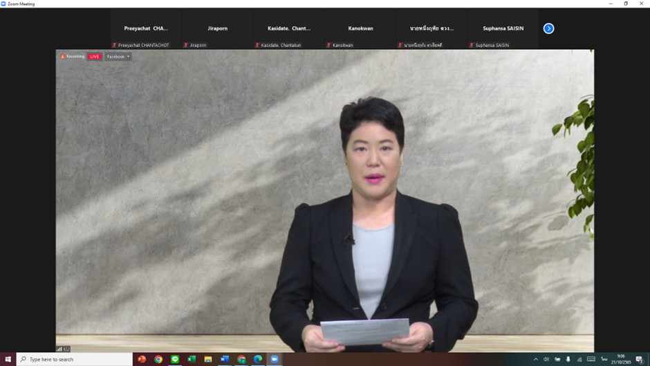650x366 pixels.
Task: Minimize the Zoom Meeting window
Action: coord(611,3)
